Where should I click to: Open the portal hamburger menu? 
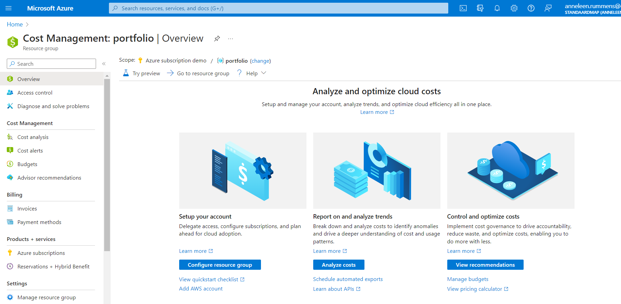pyautogui.click(x=8, y=8)
